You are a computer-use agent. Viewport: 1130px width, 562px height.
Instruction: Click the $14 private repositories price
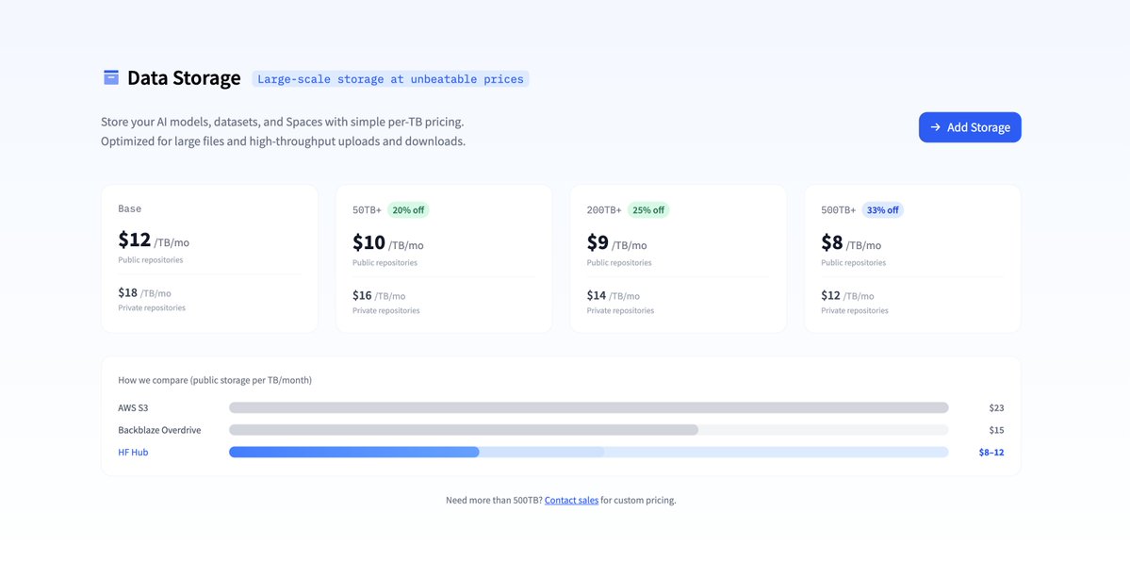click(614, 296)
